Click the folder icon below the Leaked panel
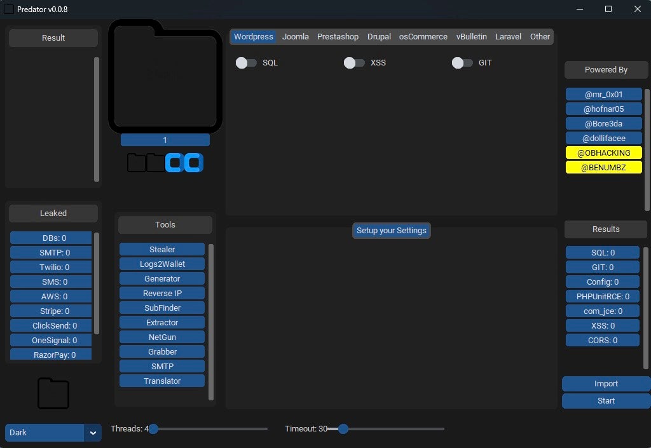The image size is (651, 448). point(53,393)
